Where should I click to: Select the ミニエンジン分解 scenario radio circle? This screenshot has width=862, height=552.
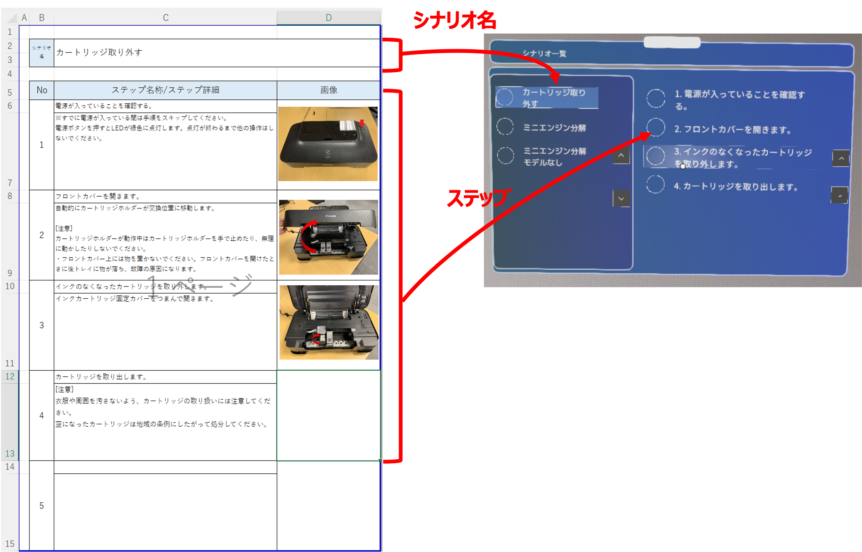[505, 127]
